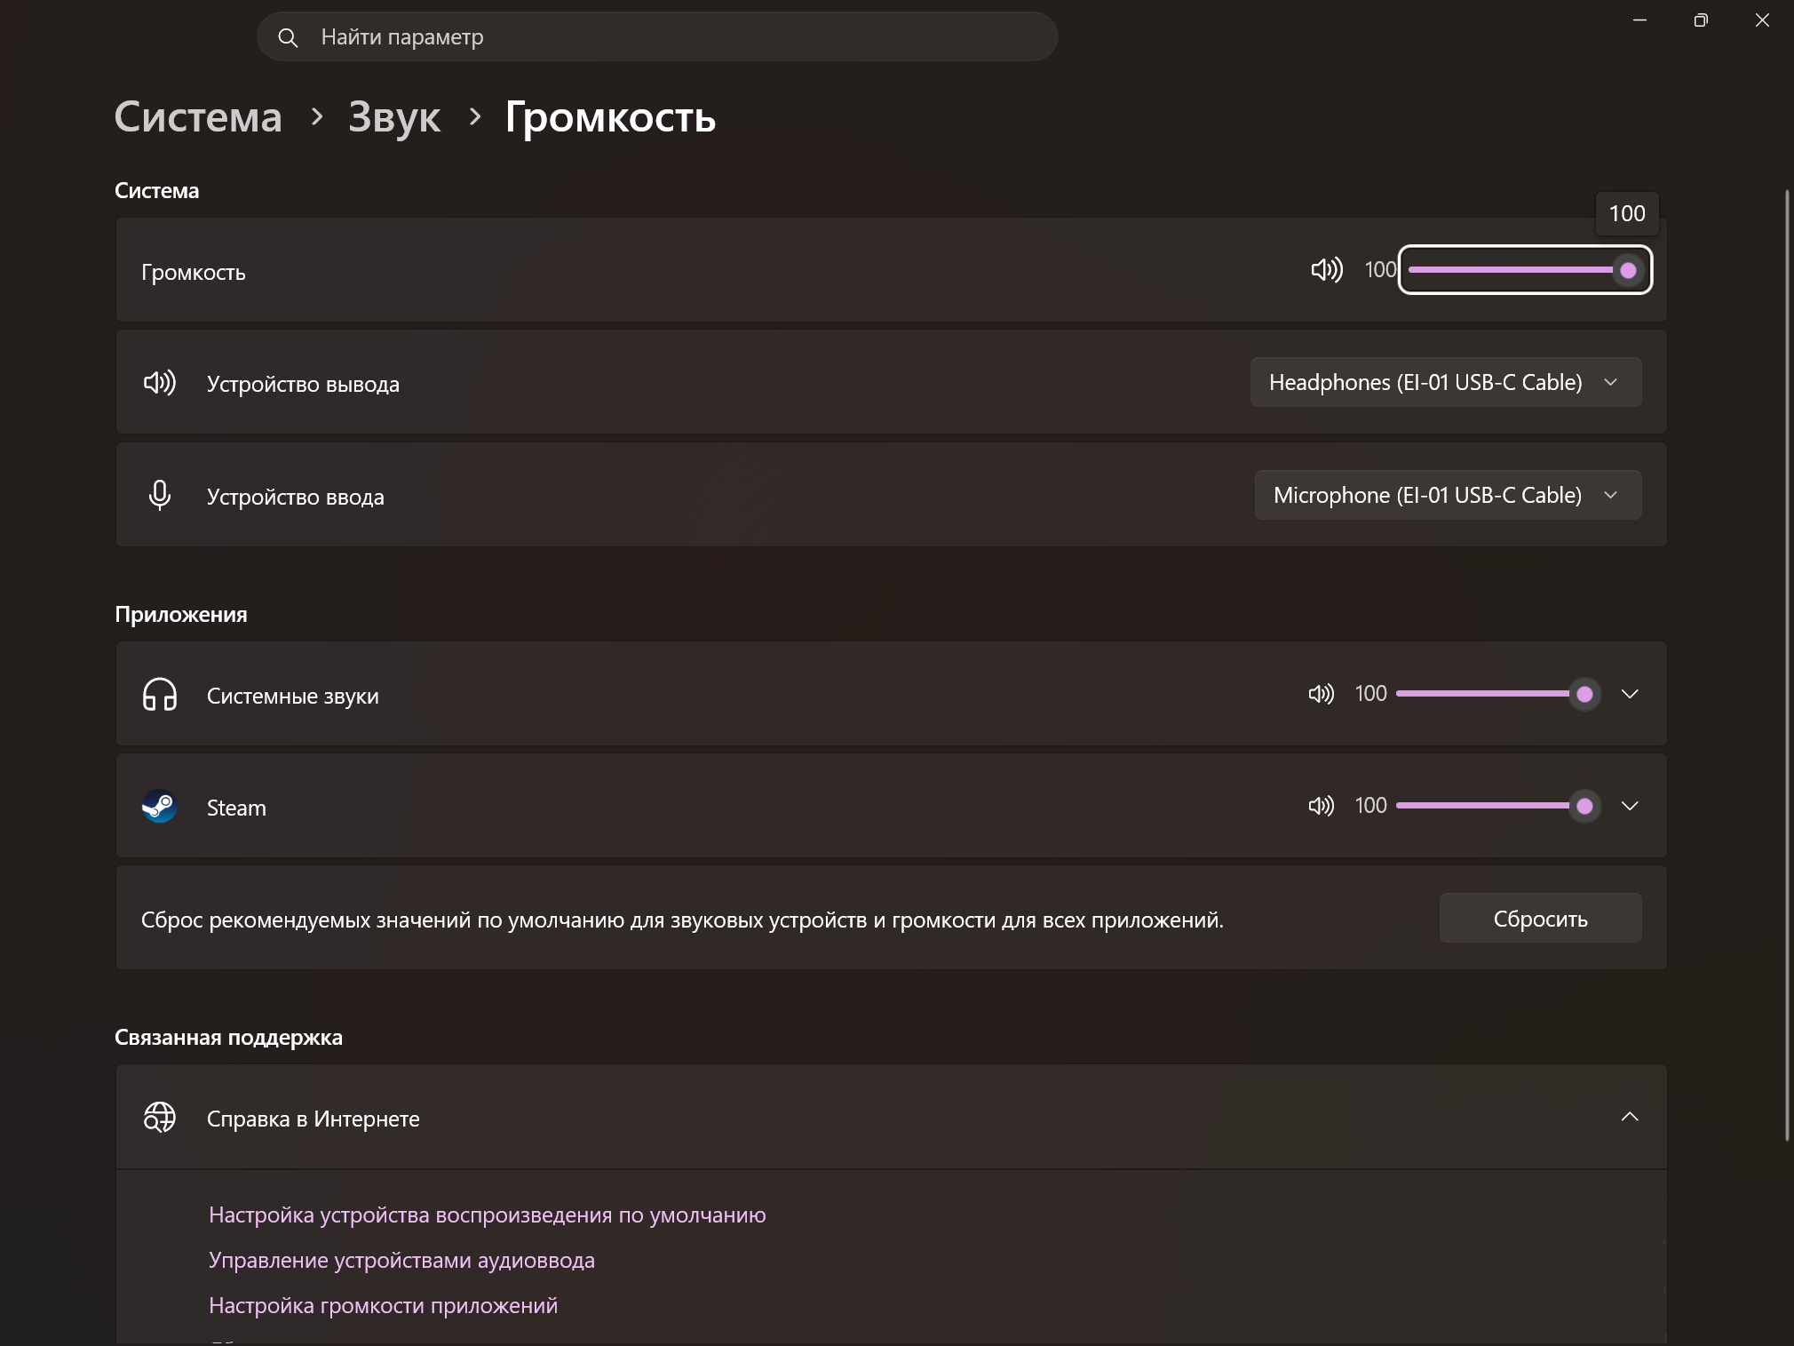This screenshot has width=1794, height=1346.
Task: Mute system volume via speaker icon
Action: 1327,269
